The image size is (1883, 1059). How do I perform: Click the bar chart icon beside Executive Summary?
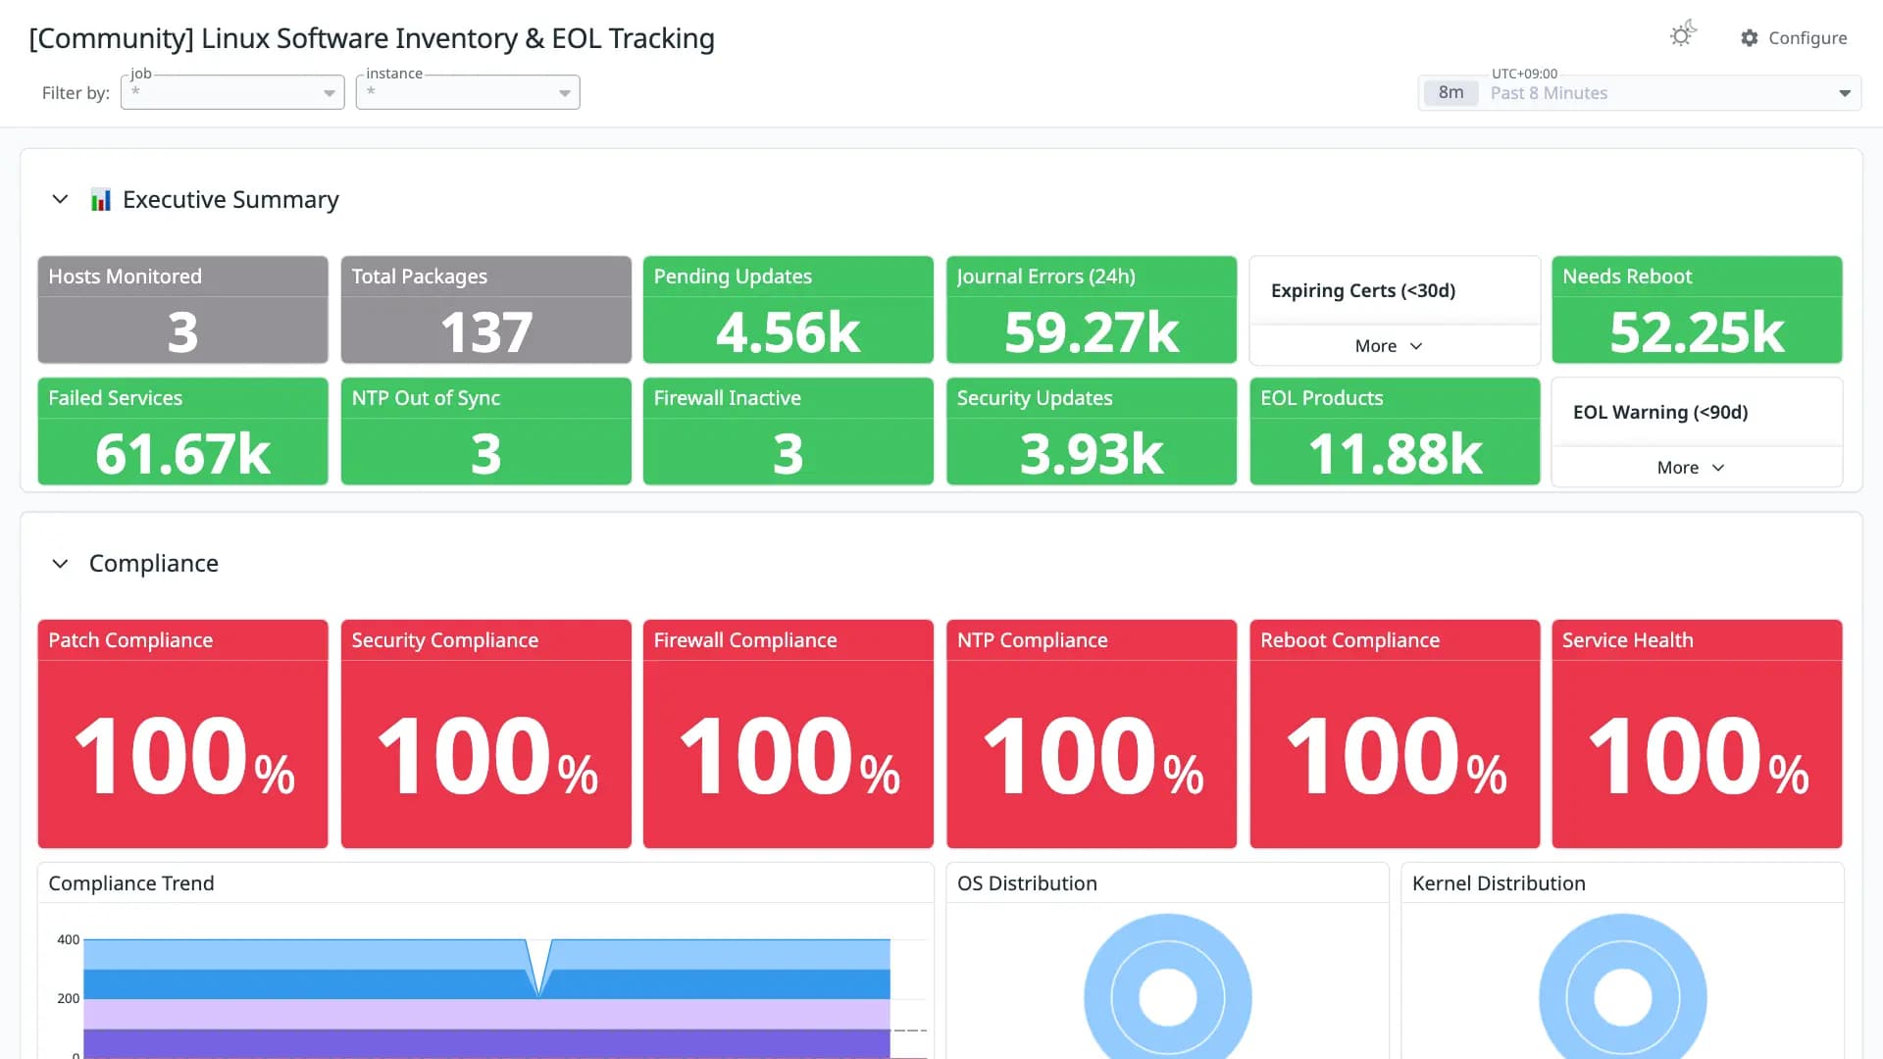pyautogui.click(x=100, y=200)
